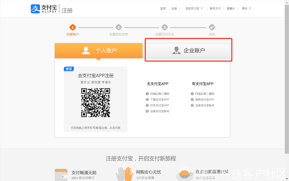Image resolution: width=289 pixels, height=181 pixels.
Task: Click the blue 推荐 badge
Action: [x=69, y=69]
